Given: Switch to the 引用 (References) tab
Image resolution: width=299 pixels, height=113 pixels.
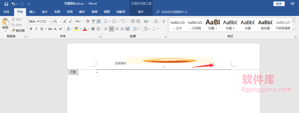Looking at the screenshot, I should point(70,12).
